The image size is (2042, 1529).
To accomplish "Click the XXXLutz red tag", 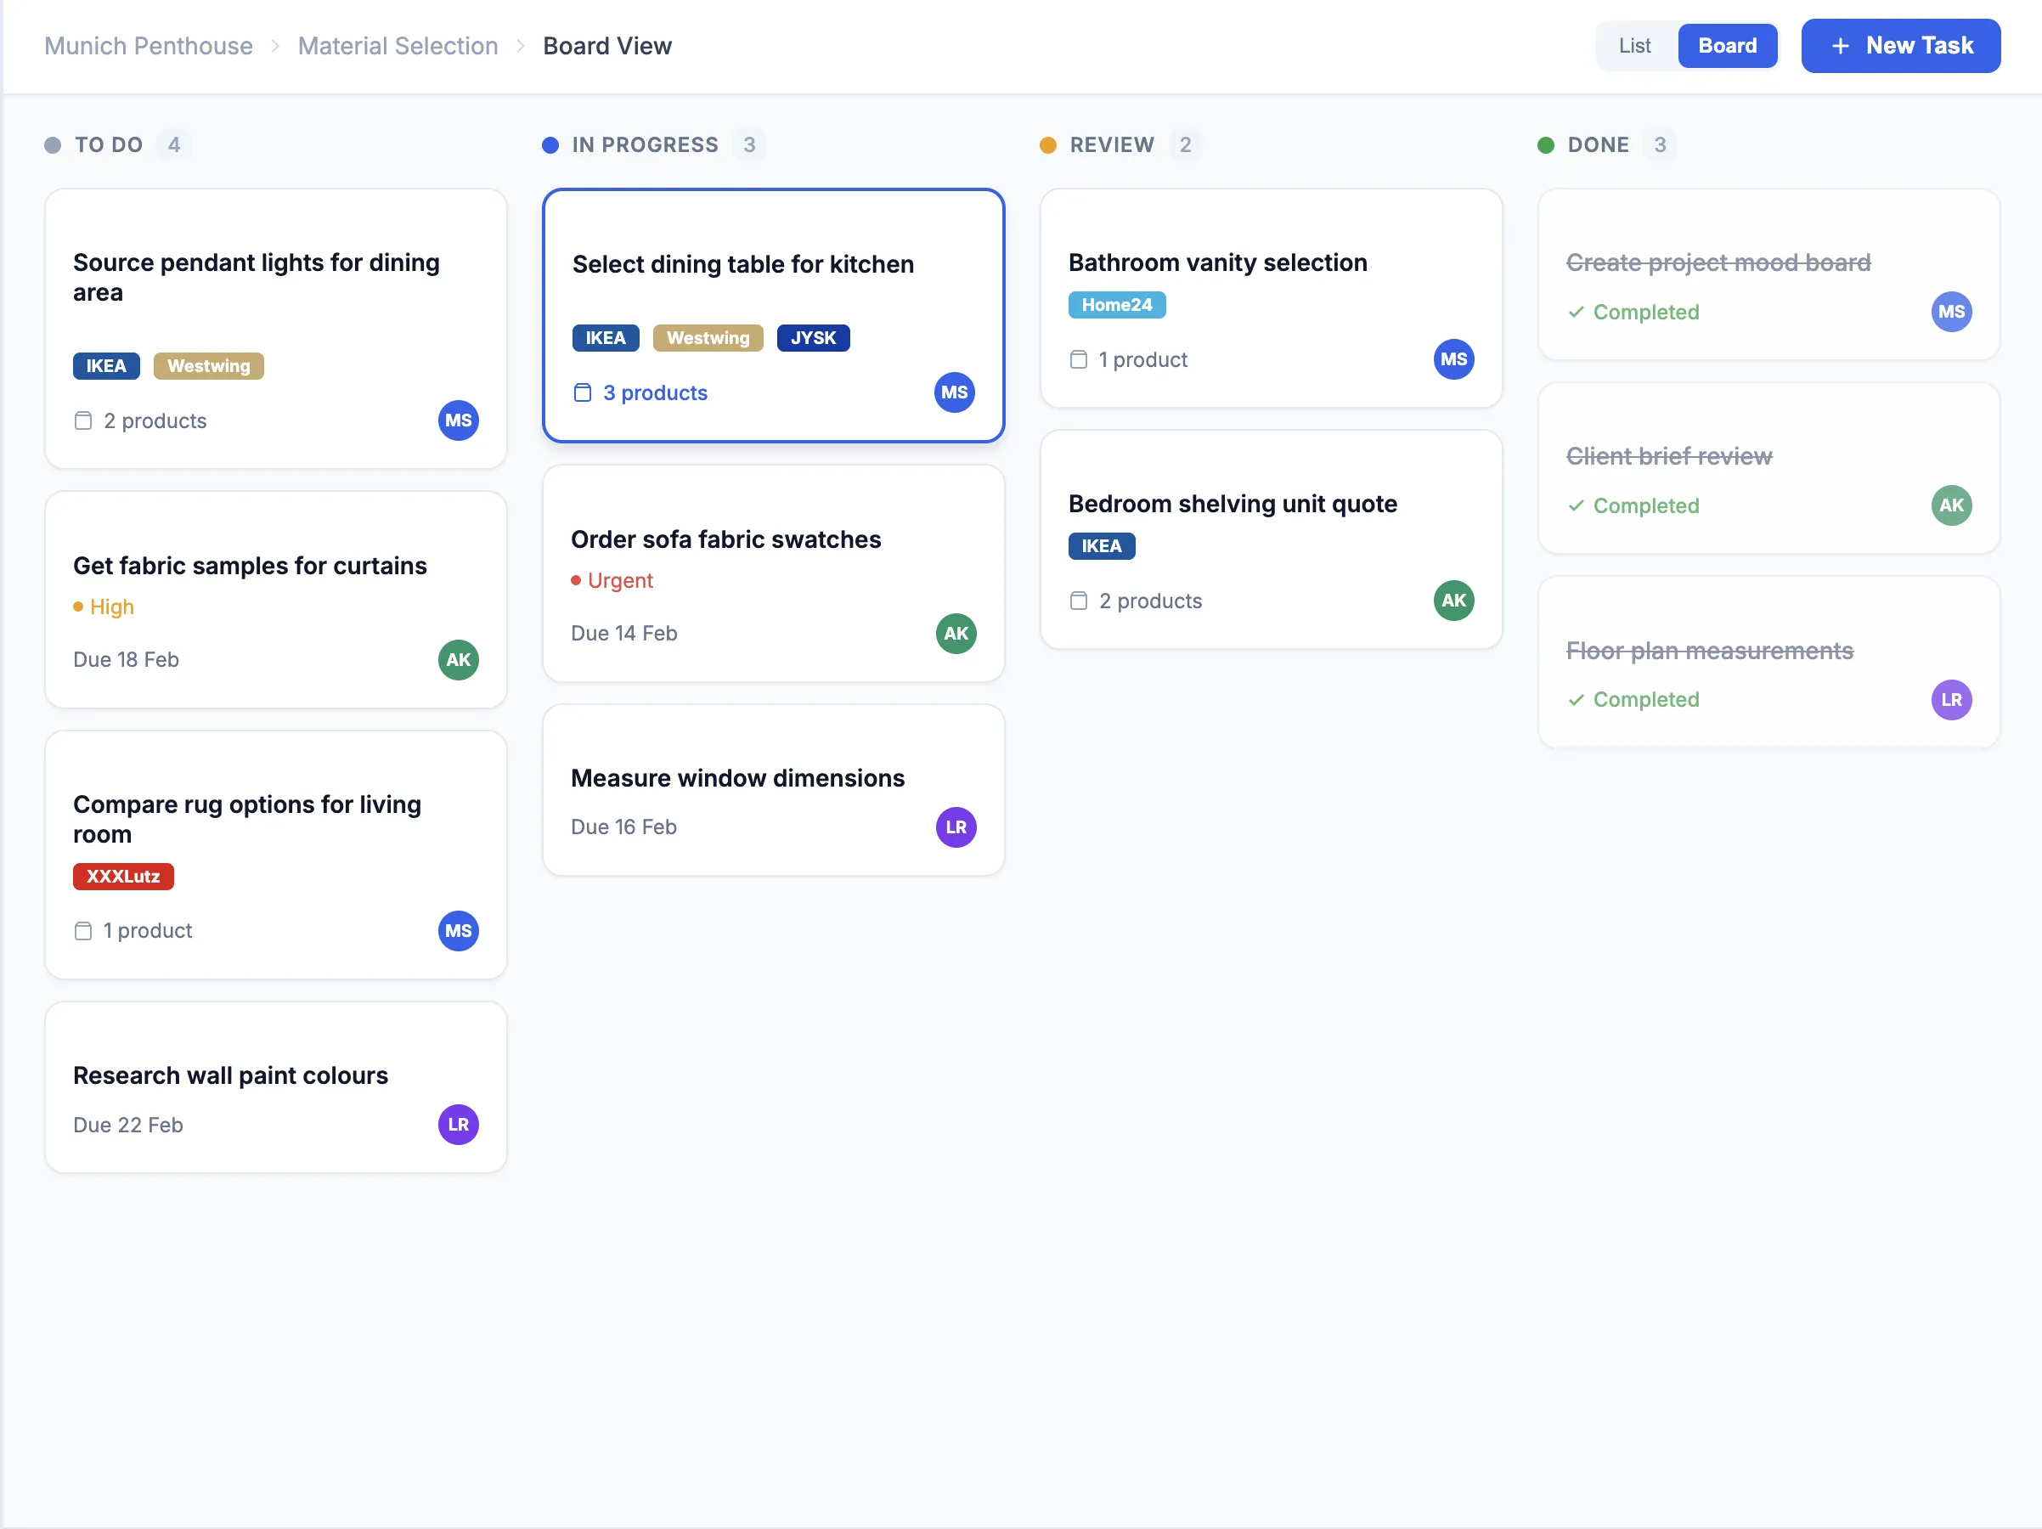I will pos(123,877).
